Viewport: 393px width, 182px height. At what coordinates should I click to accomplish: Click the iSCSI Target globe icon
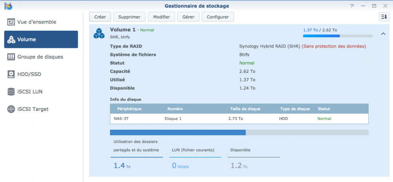point(11,109)
